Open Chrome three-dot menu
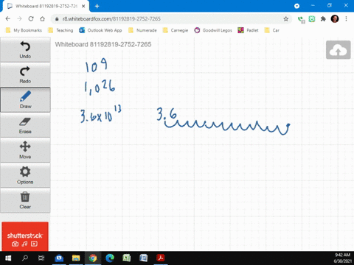354x265 pixels. click(346, 19)
